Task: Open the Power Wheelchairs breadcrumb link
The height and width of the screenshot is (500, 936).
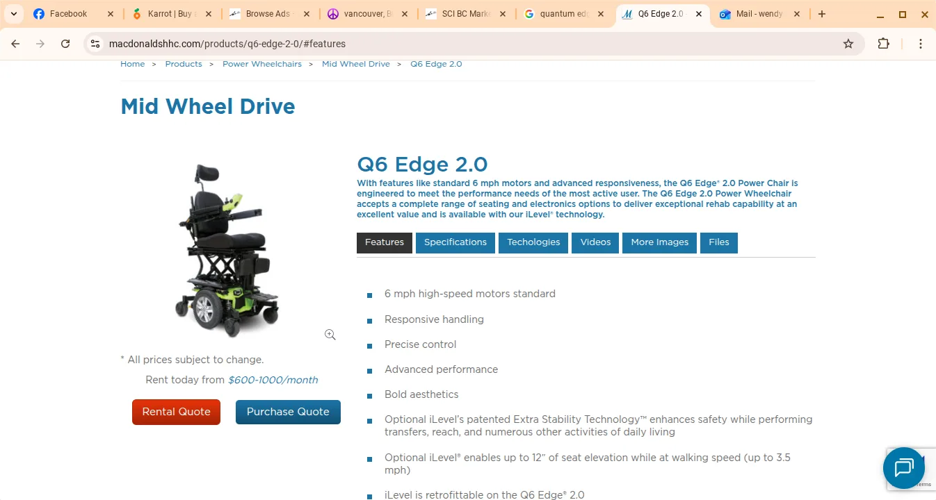Action: pyautogui.click(x=262, y=63)
